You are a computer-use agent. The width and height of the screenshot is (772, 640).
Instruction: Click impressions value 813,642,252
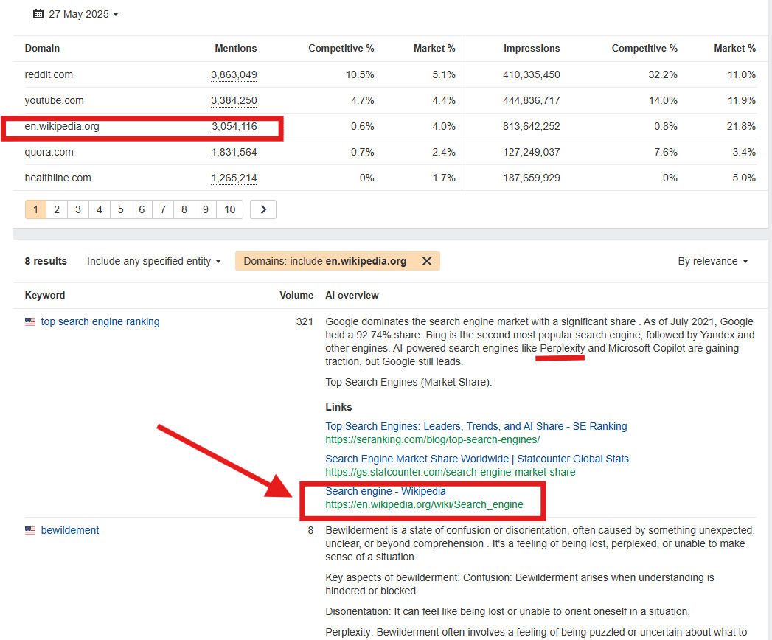[x=531, y=127]
